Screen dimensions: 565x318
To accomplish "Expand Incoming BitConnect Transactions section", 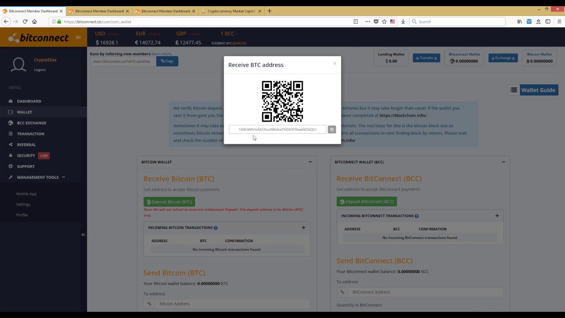I will pyautogui.click(x=497, y=216).
